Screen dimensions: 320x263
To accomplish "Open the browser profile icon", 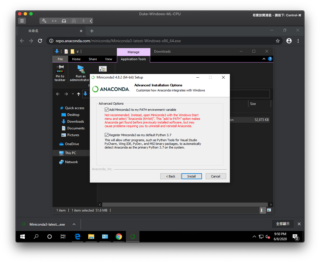I will point(289,41).
